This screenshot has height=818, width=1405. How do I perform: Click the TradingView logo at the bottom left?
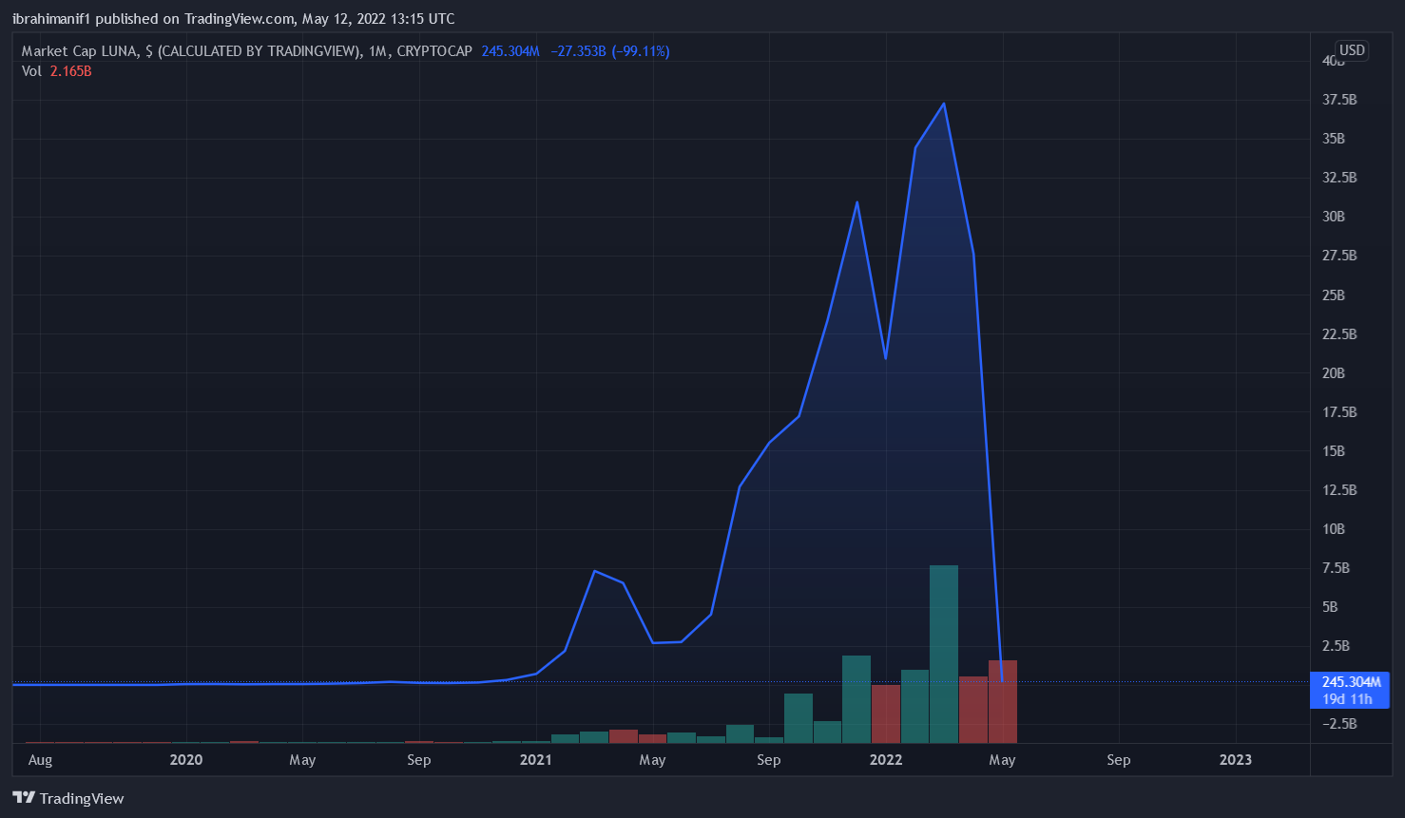tap(68, 798)
